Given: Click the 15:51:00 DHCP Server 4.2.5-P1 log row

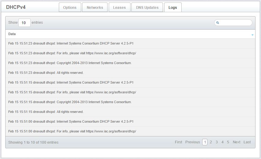Looking at the screenshot, I should pyautogui.click(x=71, y=122).
